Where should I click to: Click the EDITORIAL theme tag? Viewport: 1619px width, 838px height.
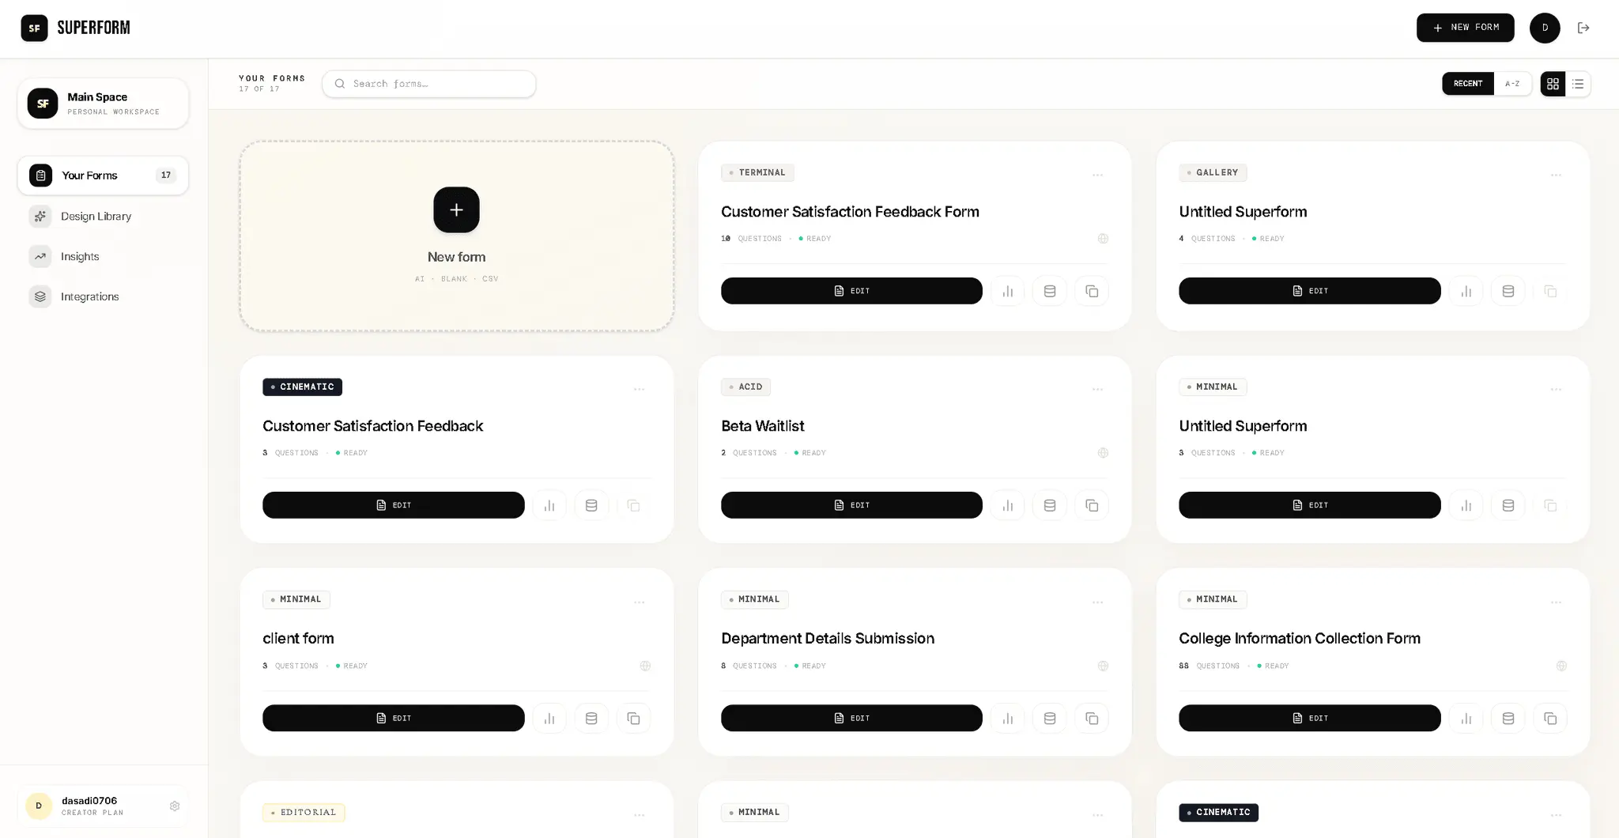[304, 813]
